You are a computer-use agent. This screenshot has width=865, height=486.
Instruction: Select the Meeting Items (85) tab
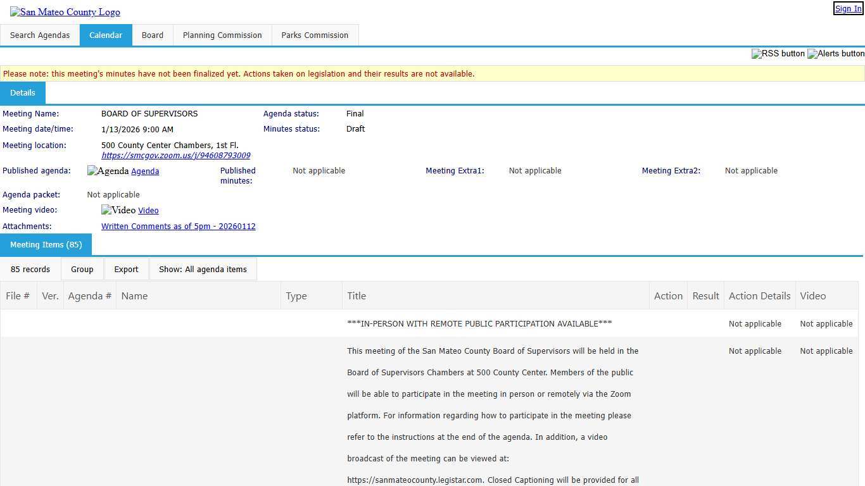point(46,245)
